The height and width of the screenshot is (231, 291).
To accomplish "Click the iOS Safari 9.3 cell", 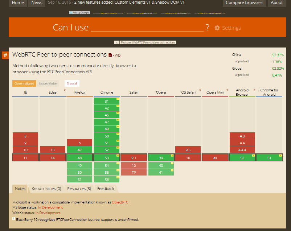I will [188, 149].
